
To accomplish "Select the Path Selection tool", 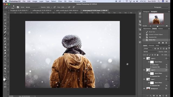I will [x=5, y=62].
